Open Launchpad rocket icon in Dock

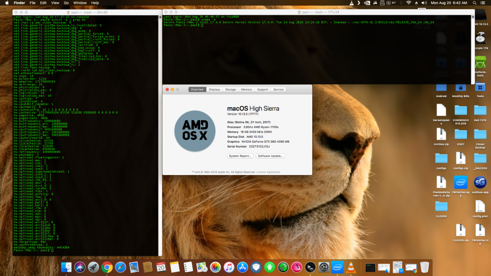pyautogui.click(x=93, y=267)
